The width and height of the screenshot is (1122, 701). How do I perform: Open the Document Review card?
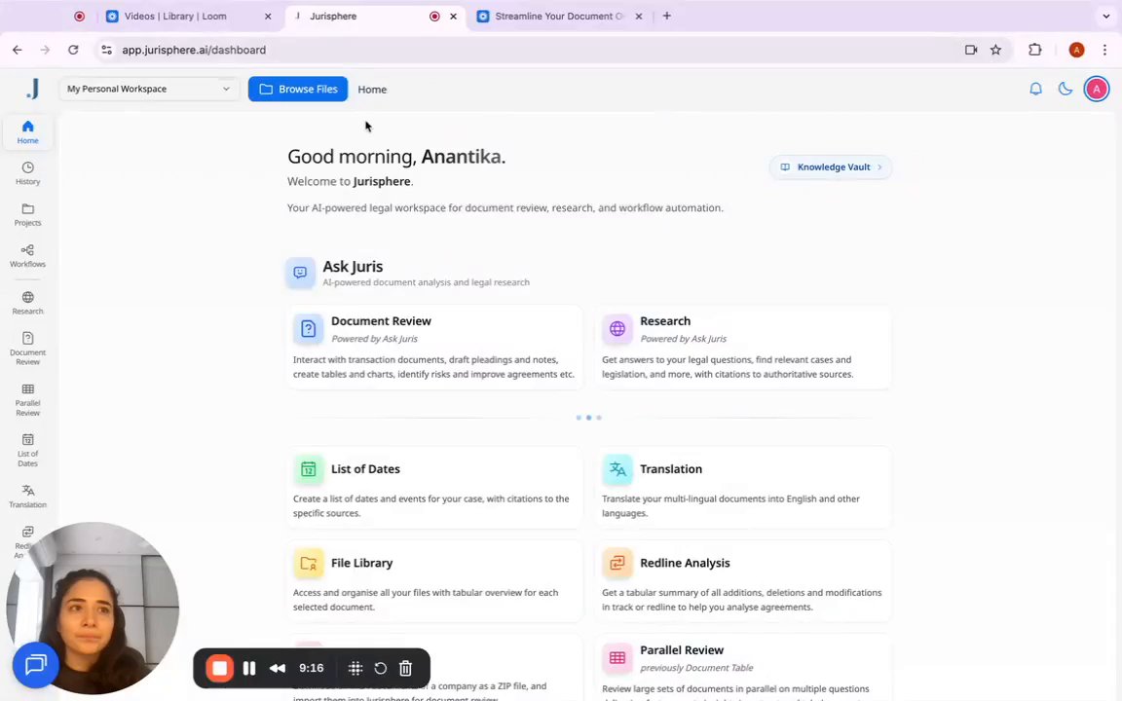pyautogui.click(x=434, y=348)
